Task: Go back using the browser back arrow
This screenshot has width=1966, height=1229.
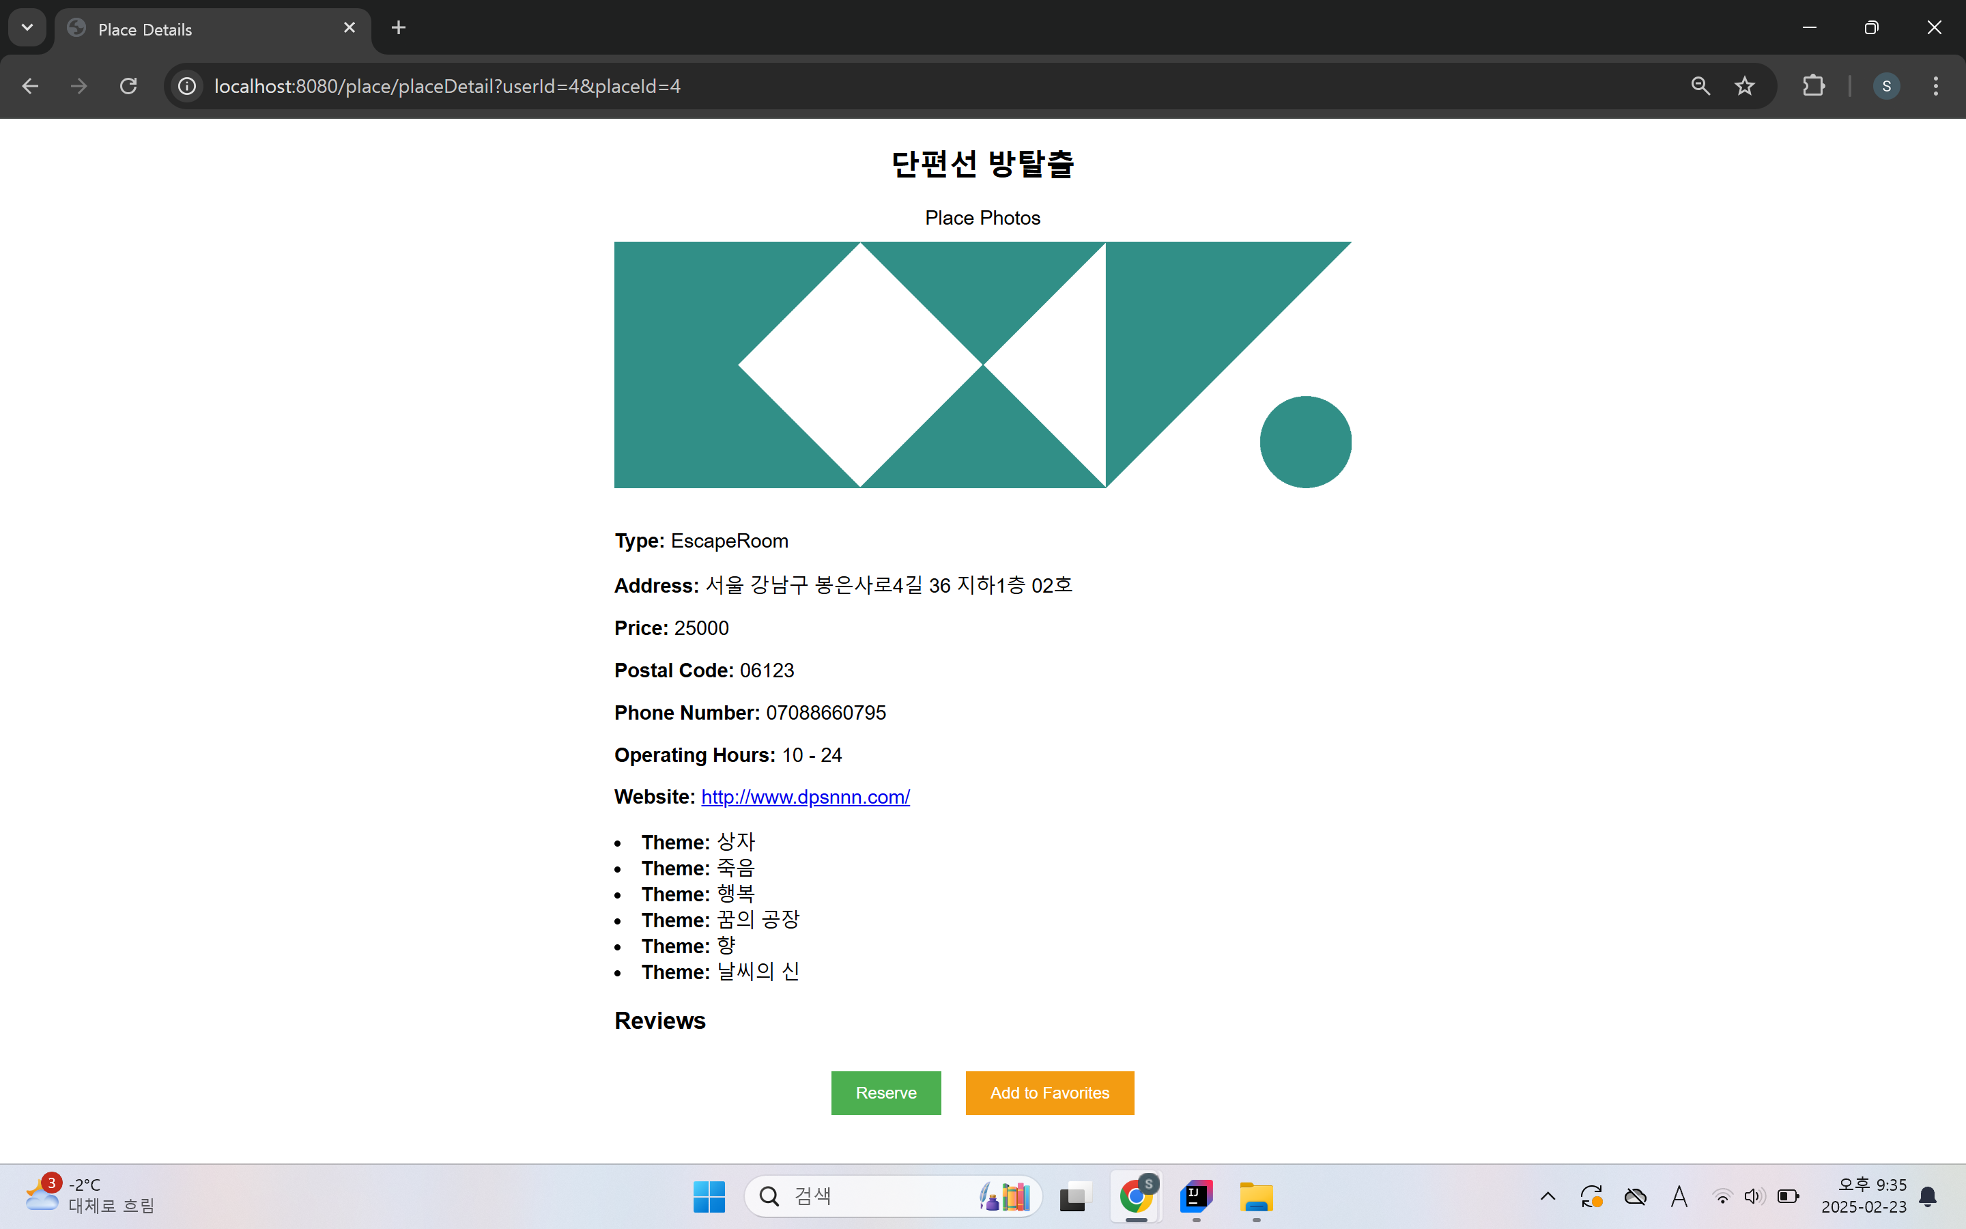Action: pos(30,86)
